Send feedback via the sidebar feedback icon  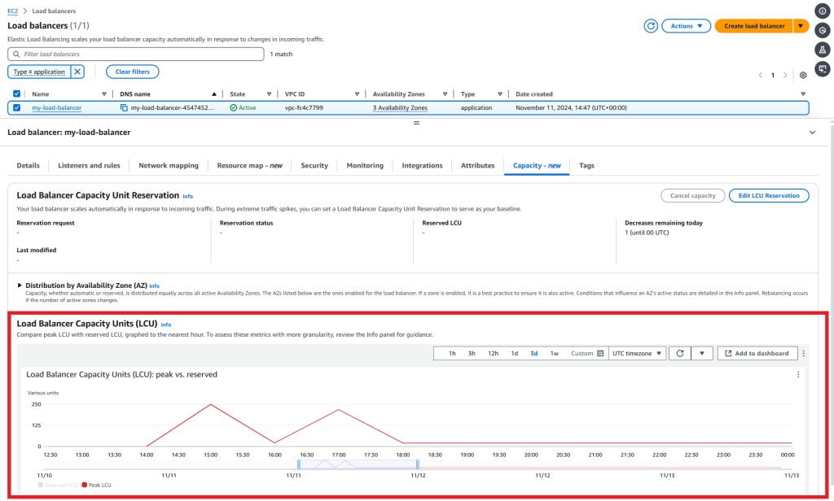[823, 50]
